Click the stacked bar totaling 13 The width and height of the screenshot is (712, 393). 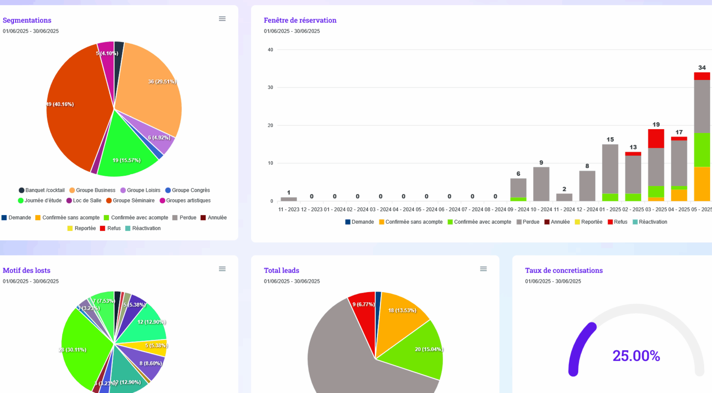633,176
